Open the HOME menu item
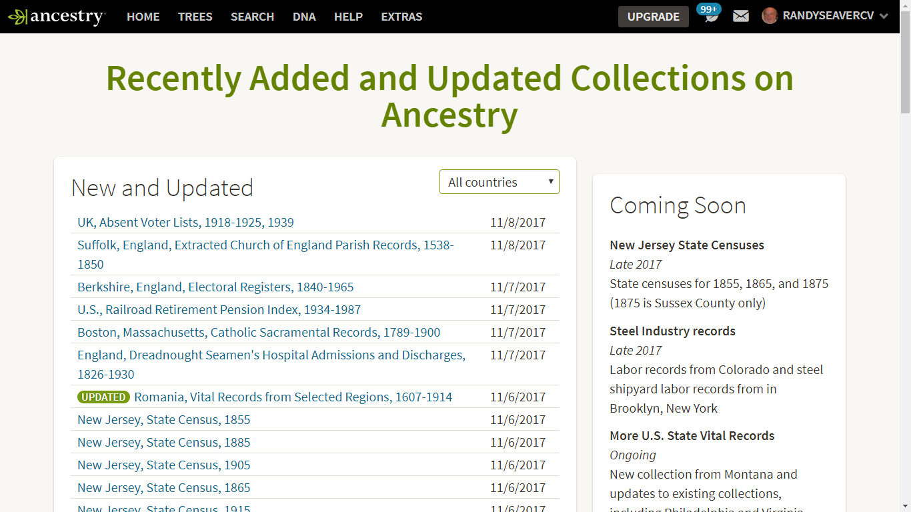This screenshot has height=512, width=911. (x=143, y=17)
